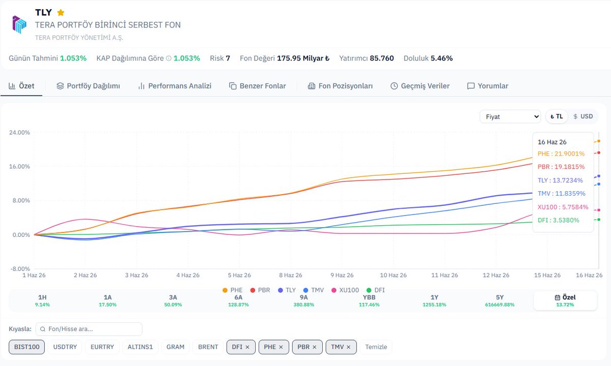Image resolution: width=611 pixels, height=366 pixels.
Task: Open the Portföy Dağılımı tab
Action: [88, 86]
